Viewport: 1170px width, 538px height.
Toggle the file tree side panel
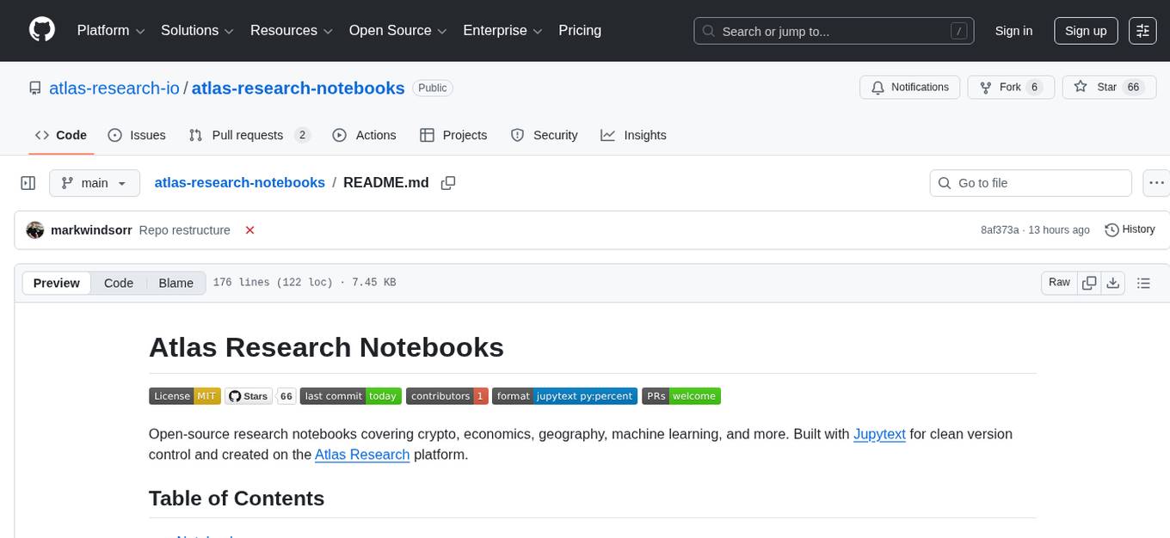(x=28, y=182)
